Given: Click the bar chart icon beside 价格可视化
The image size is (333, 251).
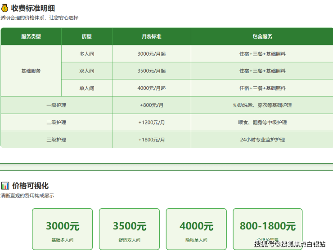Looking at the screenshot, I should pyautogui.click(x=5, y=185).
